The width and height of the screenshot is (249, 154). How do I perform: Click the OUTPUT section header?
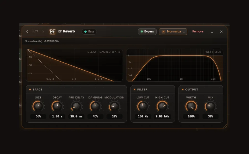192,89
